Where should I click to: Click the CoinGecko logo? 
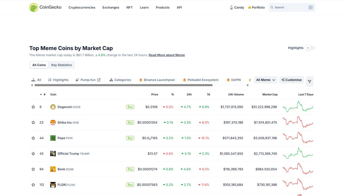click(x=45, y=7)
